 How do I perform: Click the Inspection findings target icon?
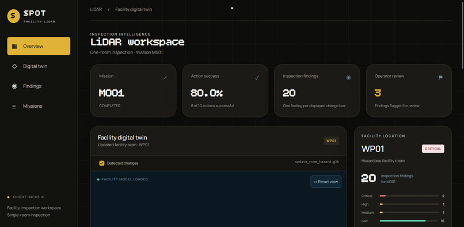[349, 78]
